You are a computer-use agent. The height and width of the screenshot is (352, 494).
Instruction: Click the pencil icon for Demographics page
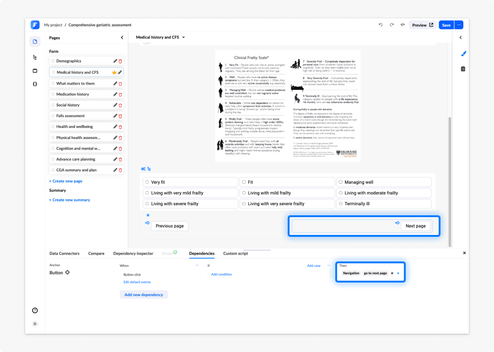pyautogui.click(x=115, y=61)
